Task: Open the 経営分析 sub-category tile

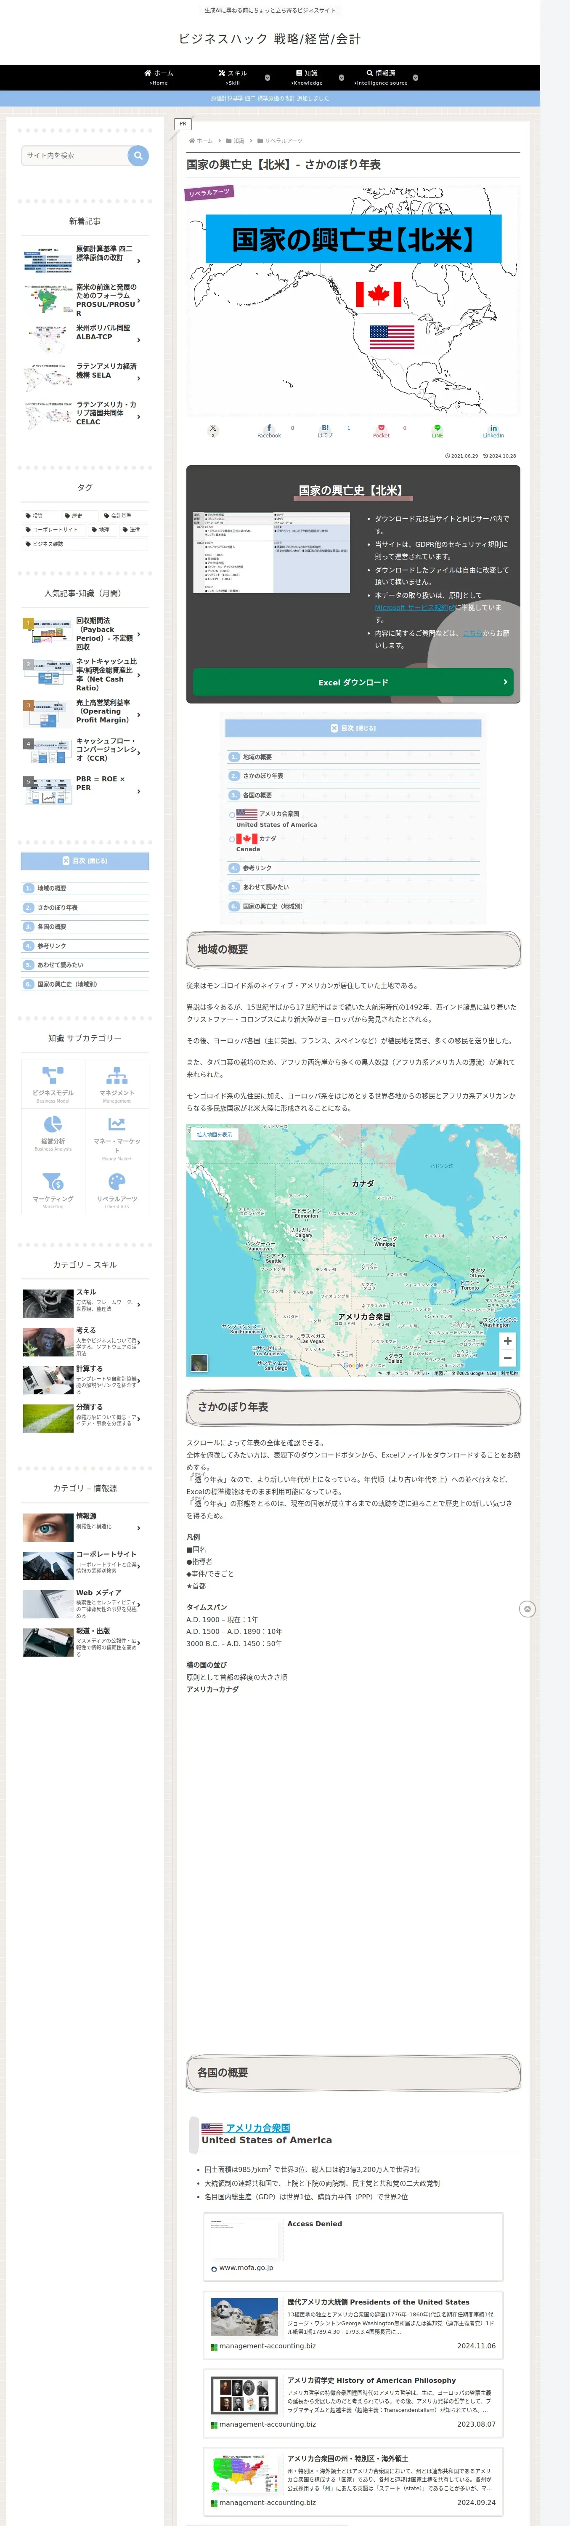Action: click(53, 1137)
